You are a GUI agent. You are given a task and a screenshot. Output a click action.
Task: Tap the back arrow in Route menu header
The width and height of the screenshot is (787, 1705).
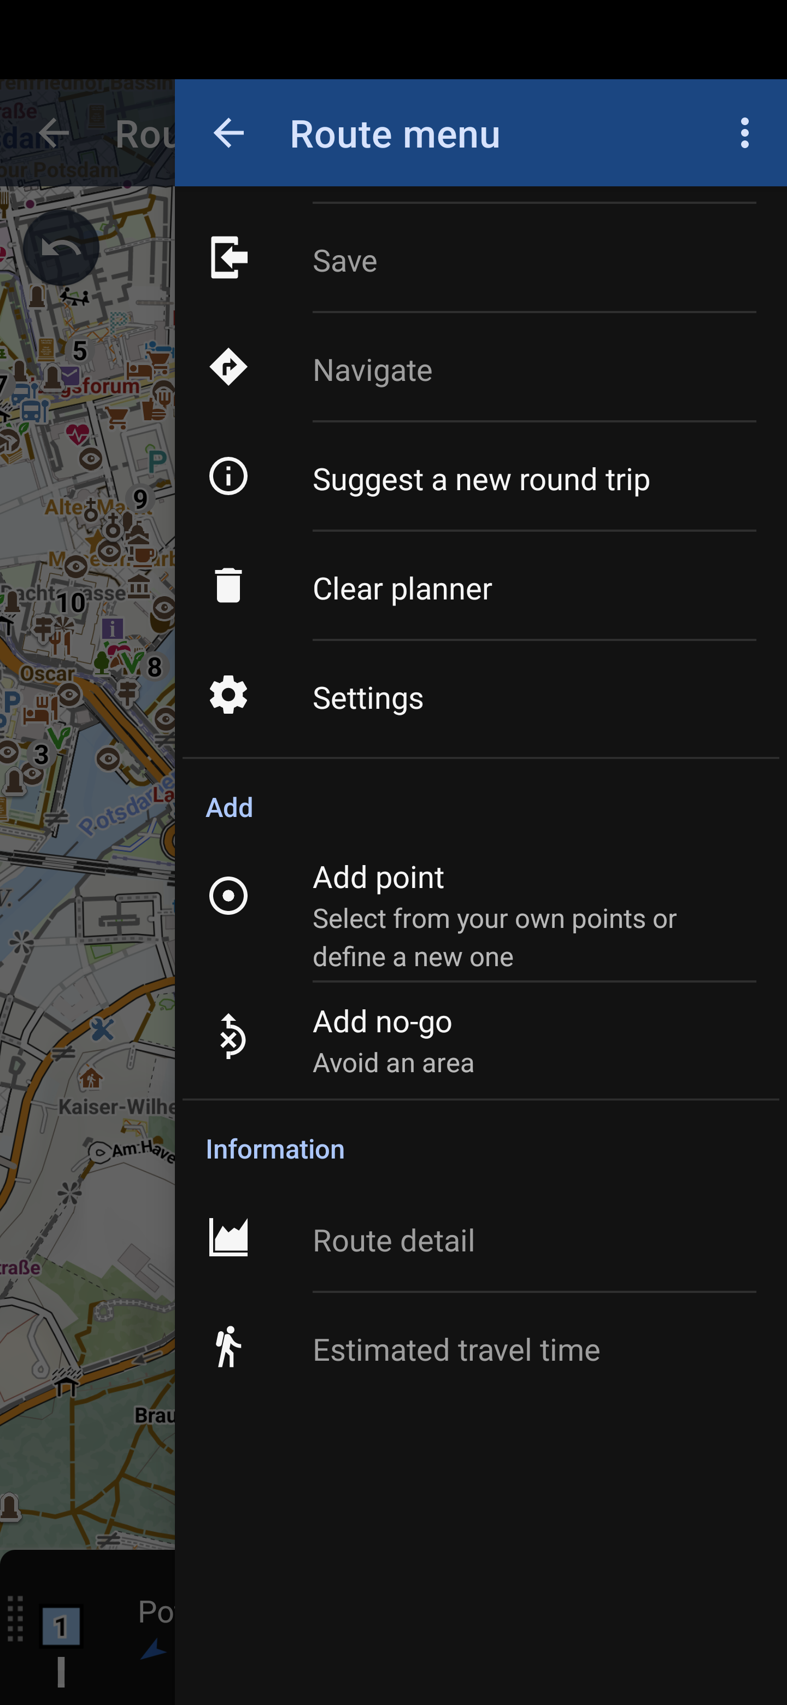(x=228, y=133)
